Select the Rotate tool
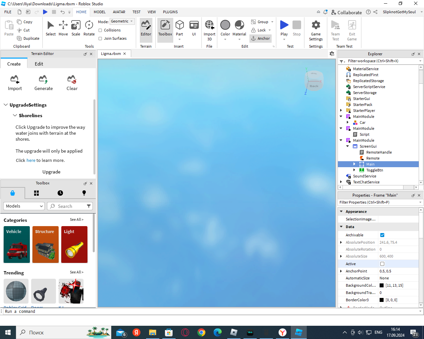The image size is (424, 339). [x=89, y=28]
